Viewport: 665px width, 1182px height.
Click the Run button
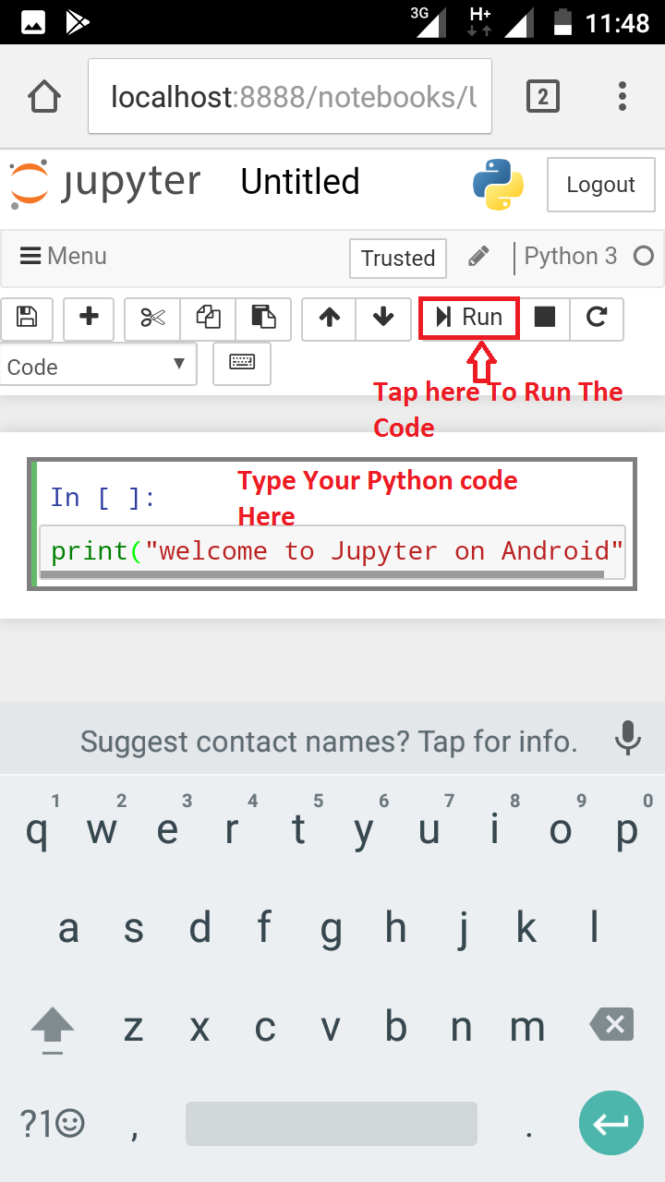[x=469, y=318]
